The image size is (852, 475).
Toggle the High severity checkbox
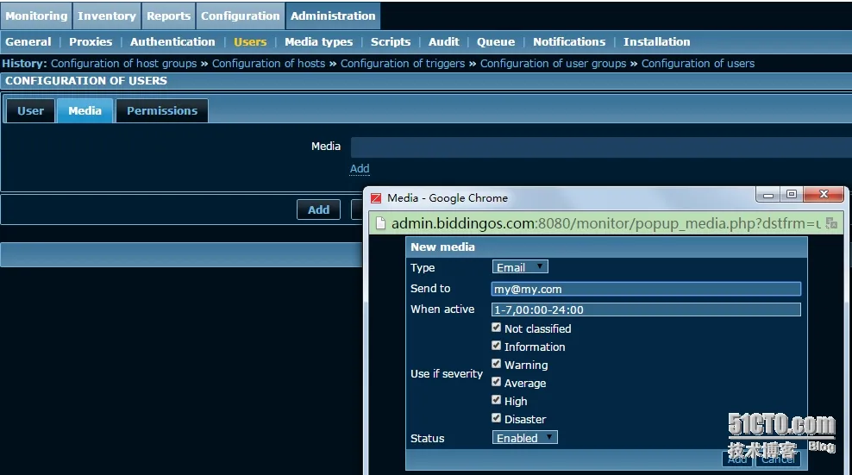point(496,399)
